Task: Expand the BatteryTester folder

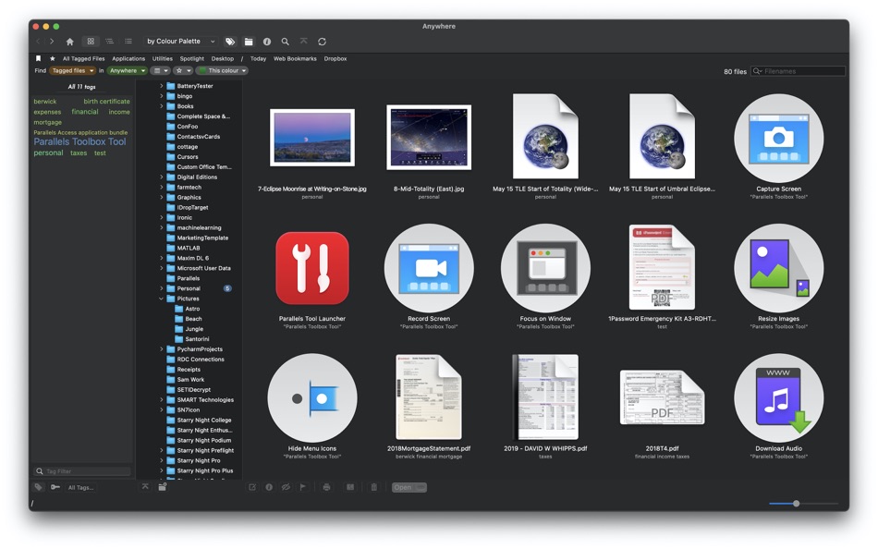Action: (x=161, y=86)
